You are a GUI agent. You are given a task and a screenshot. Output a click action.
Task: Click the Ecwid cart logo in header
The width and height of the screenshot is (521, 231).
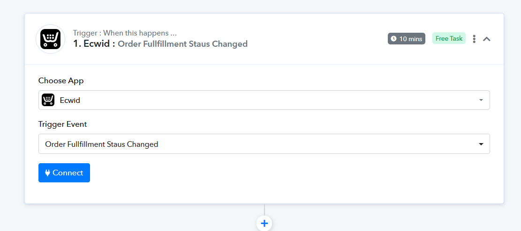pyautogui.click(x=50, y=39)
